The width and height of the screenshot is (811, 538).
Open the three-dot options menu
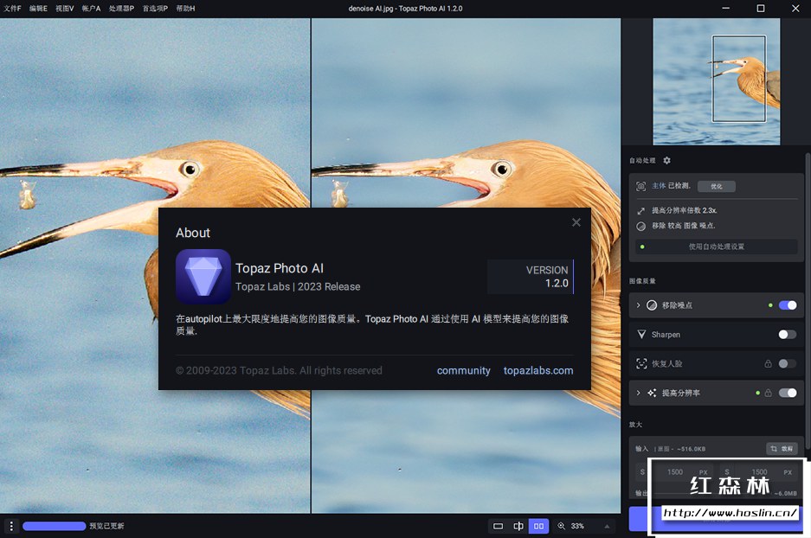tap(11, 526)
